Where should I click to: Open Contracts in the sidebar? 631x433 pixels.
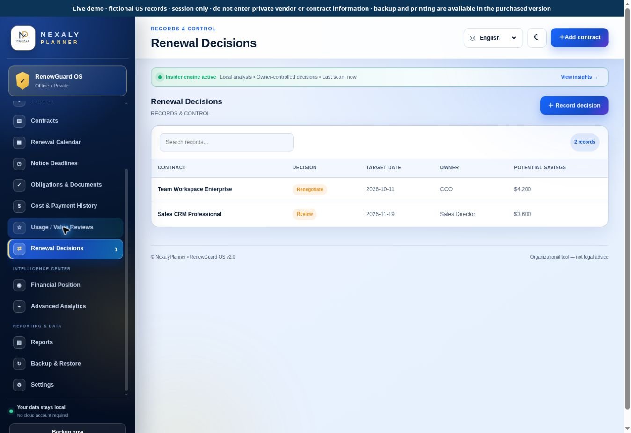(66, 121)
